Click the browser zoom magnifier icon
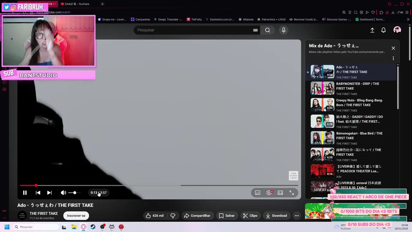This screenshot has height=232, width=412. tap(344, 12)
